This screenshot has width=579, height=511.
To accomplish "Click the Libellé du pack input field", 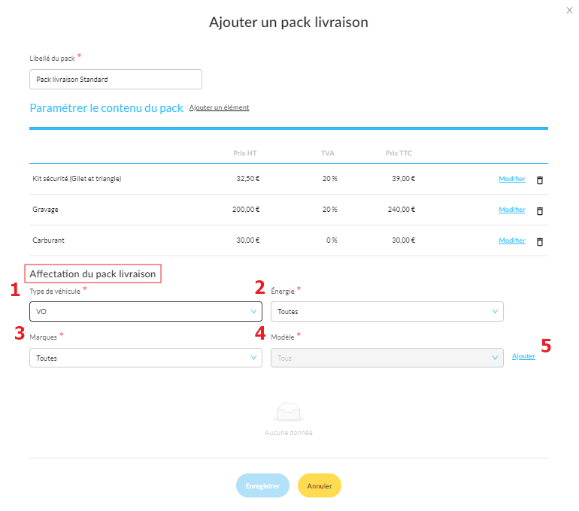I will 116,80.
